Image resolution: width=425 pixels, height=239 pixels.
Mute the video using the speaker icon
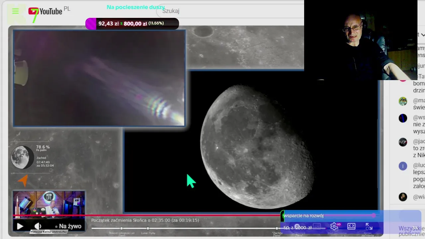[38, 226]
